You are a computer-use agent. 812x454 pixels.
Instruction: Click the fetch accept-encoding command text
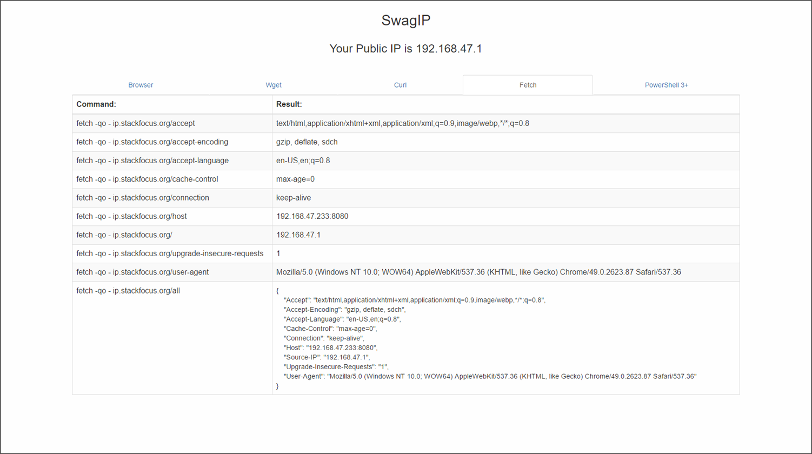click(x=152, y=142)
